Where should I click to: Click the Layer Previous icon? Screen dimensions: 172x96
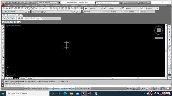[77, 12]
